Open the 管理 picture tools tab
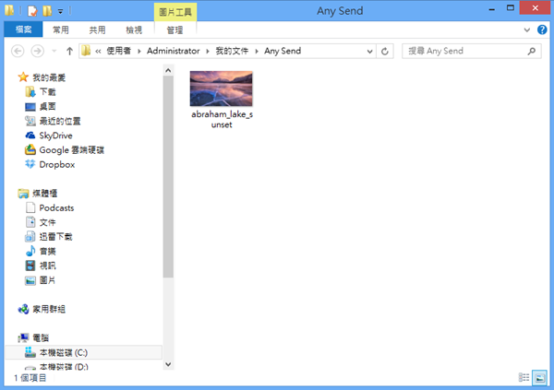Image resolution: width=554 pixels, height=390 pixels. point(175,30)
